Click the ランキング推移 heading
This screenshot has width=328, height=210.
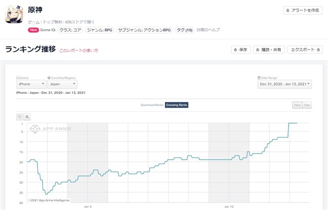point(31,49)
